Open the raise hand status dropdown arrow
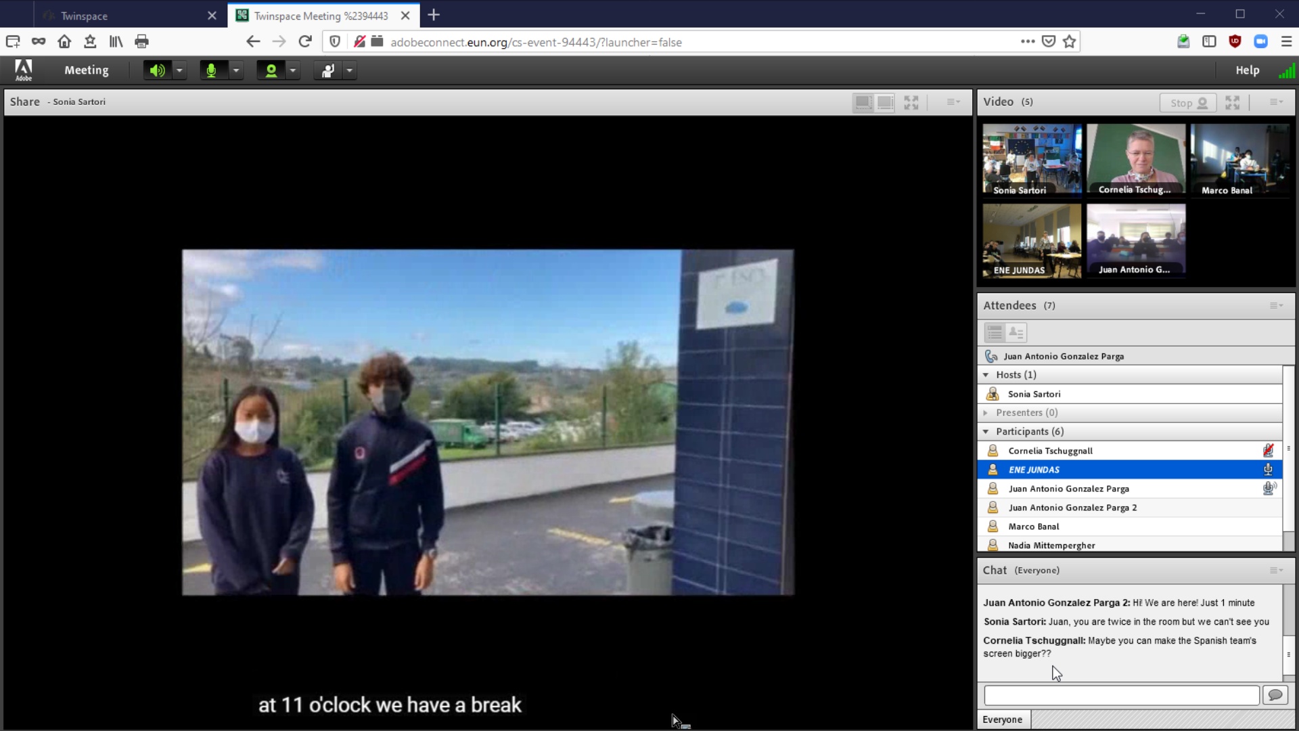Screen dimensions: 1299x731 (350, 70)
